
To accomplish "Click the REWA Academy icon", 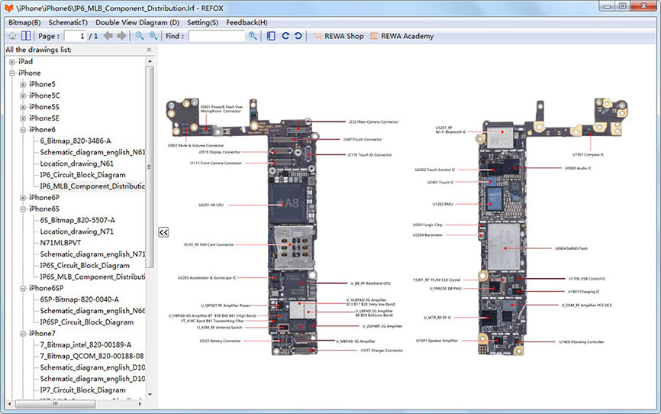I will (x=374, y=37).
